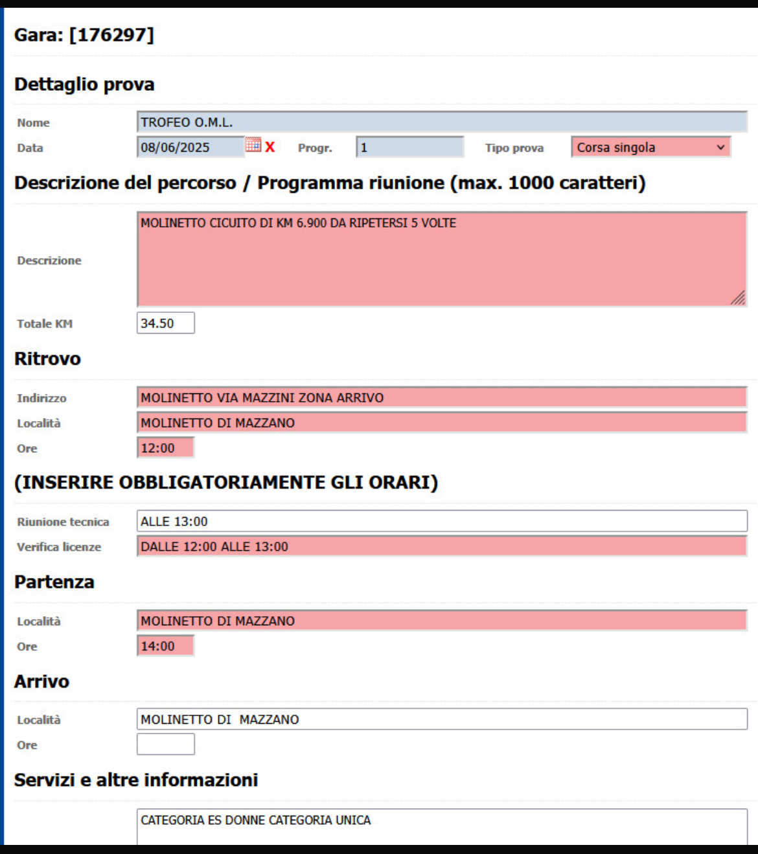Image resolution: width=758 pixels, height=854 pixels.
Task: Focus the Ritrovo Località field
Action: coord(441,423)
